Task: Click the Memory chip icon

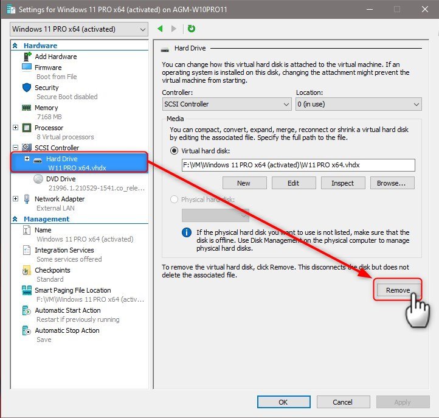Action: click(27, 108)
